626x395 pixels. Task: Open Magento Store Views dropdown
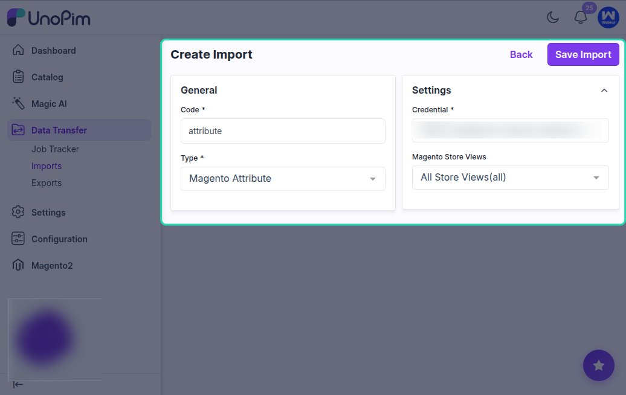pos(510,178)
